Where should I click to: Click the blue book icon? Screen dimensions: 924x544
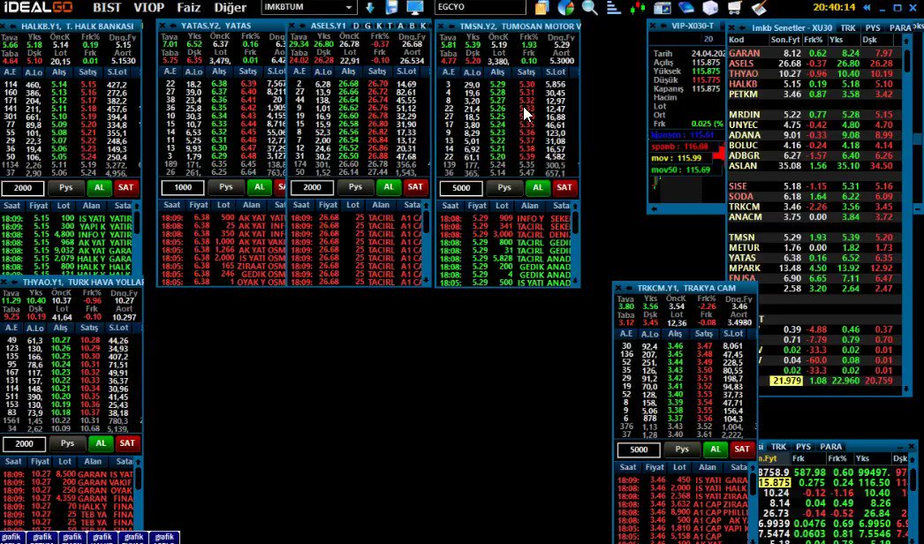coord(686,8)
